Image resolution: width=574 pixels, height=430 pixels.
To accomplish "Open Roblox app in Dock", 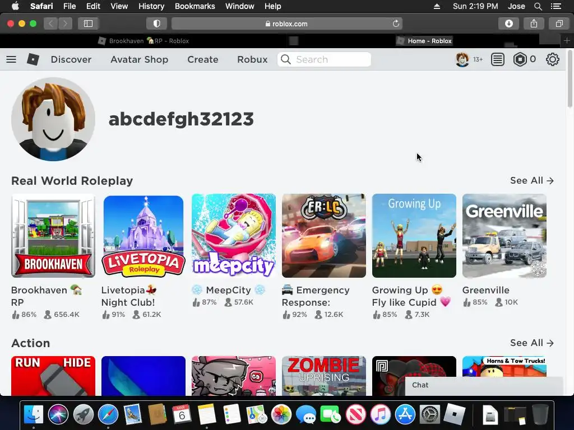I will click(x=454, y=414).
